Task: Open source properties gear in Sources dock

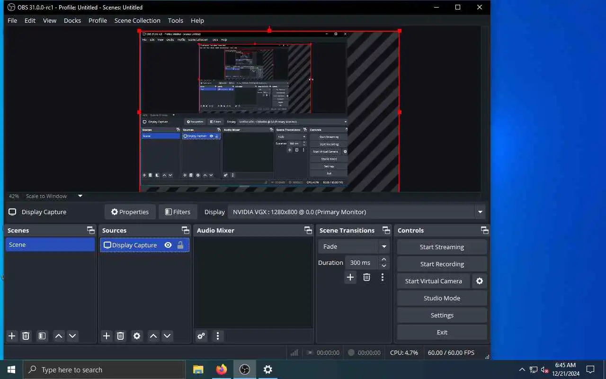Action: [137, 336]
